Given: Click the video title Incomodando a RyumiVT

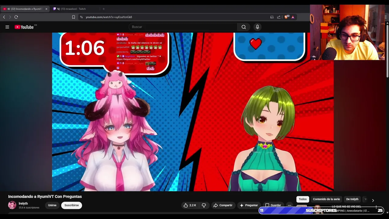Looking at the screenshot, I should (x=45, y=196).
